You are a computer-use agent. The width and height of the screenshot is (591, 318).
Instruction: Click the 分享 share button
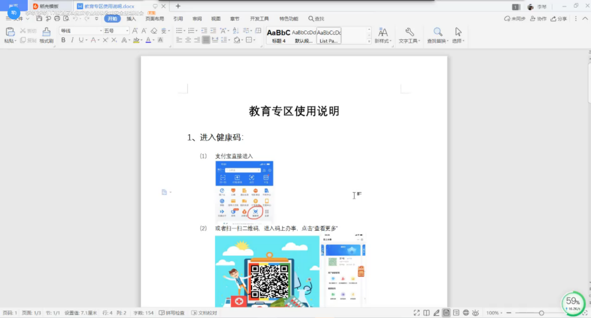(559, 19)
